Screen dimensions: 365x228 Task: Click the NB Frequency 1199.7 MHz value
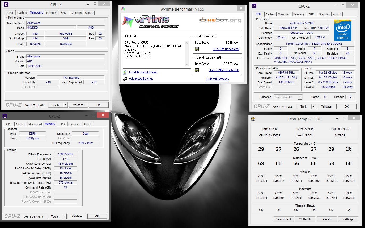click(85, 143)
